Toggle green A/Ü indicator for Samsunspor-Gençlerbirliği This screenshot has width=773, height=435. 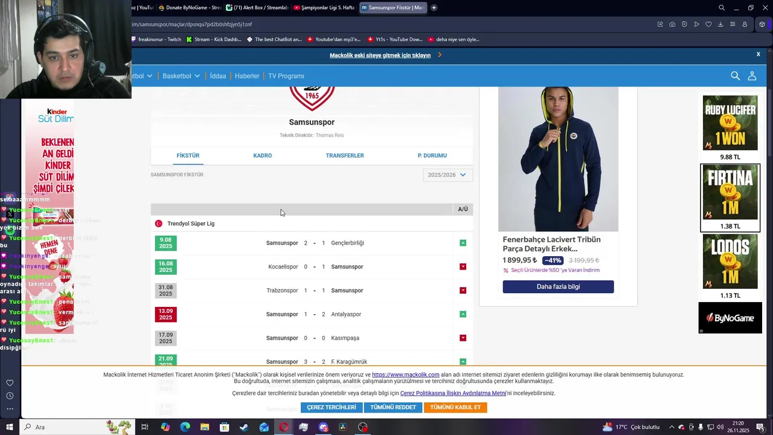463,243
